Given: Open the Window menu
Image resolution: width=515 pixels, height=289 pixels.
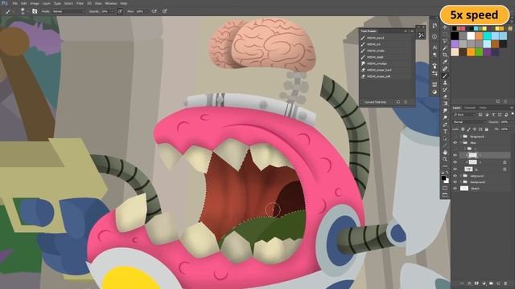Looking at the screenshot, I should (x=111, y=3).
